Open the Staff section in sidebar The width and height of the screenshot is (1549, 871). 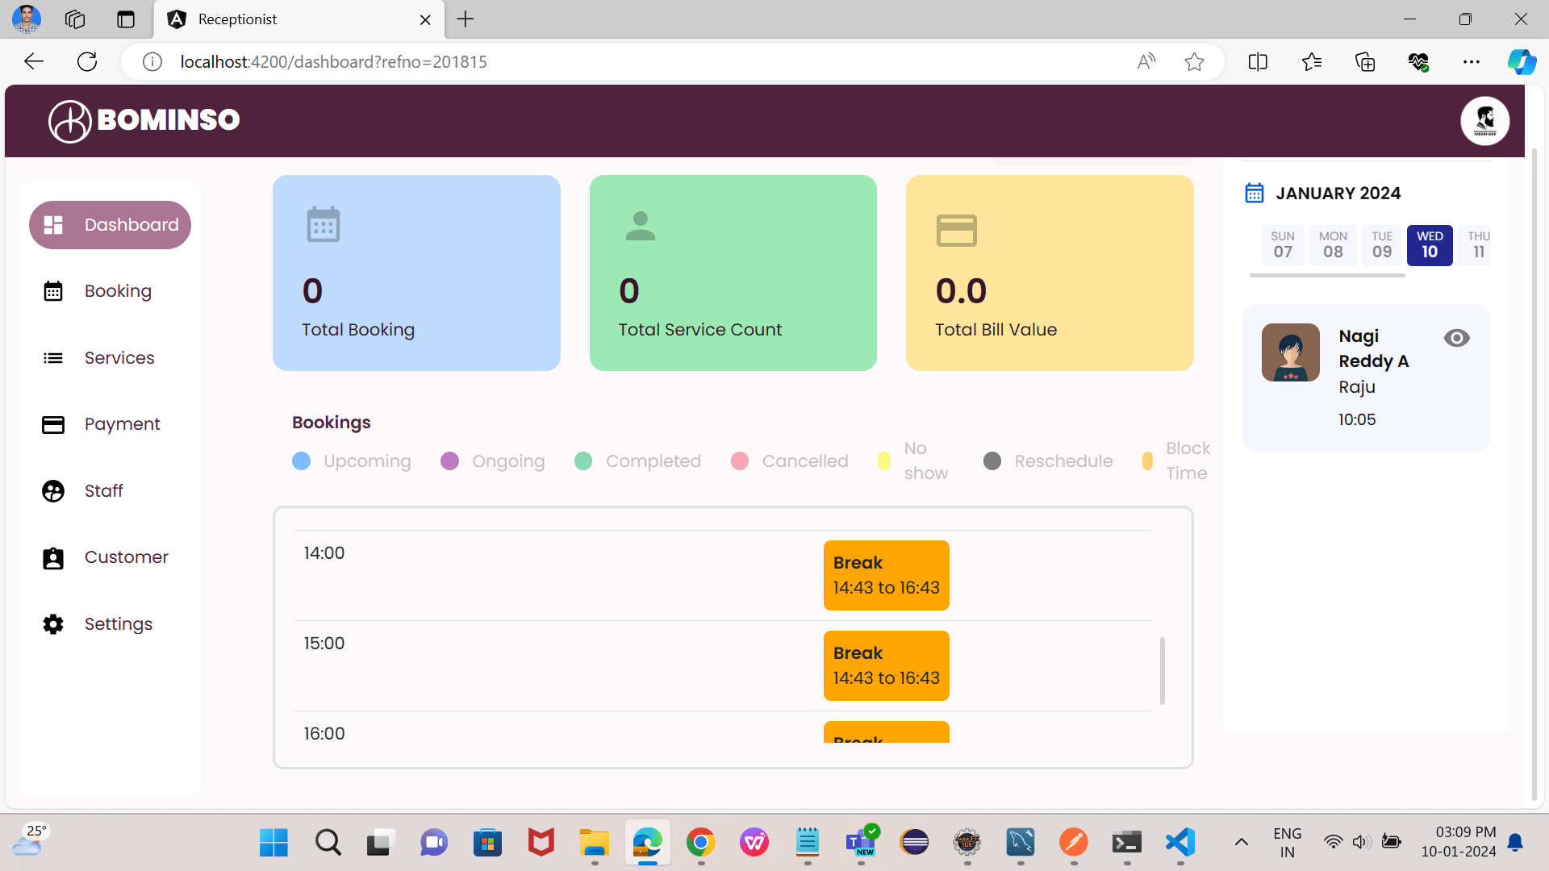103,490
